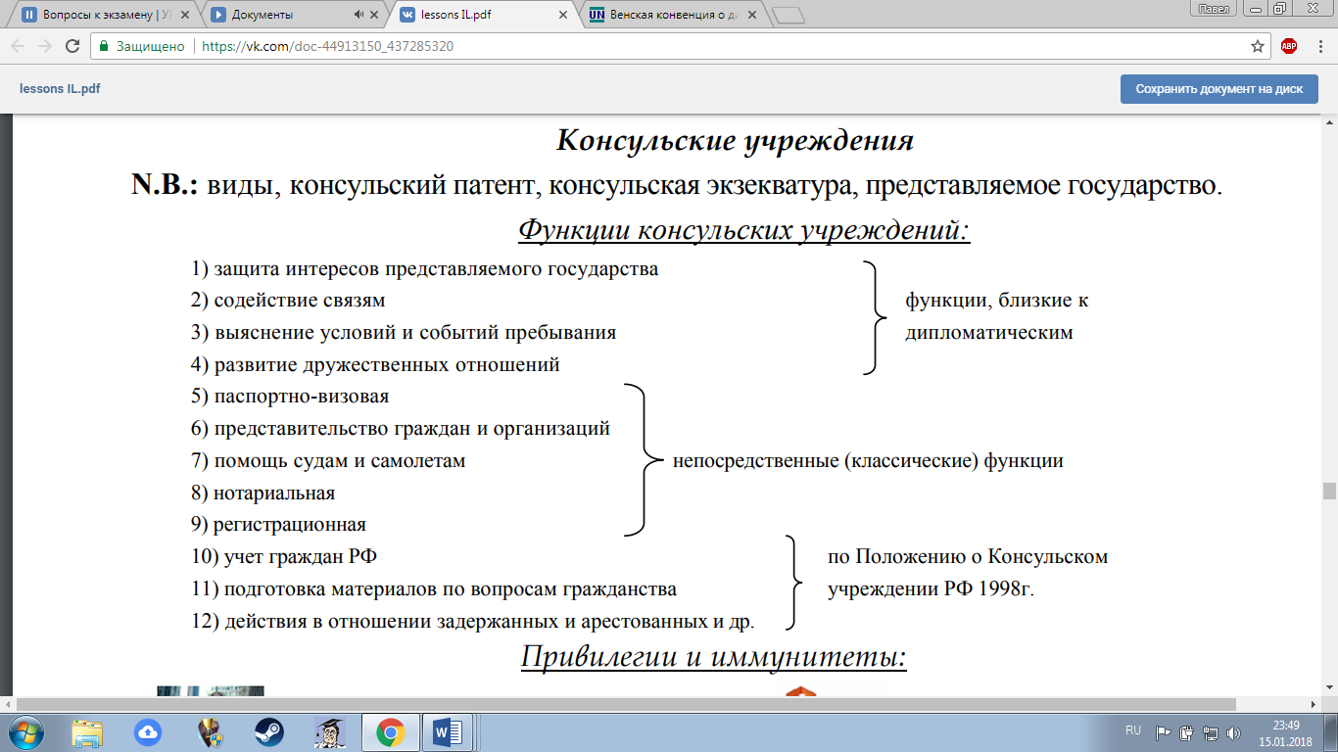
Task: Click the text непосредственные (классические) функции
Action: tap(868, 460)
